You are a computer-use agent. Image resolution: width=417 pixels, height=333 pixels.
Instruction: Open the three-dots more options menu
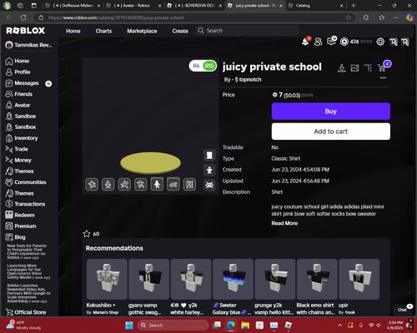383,78
